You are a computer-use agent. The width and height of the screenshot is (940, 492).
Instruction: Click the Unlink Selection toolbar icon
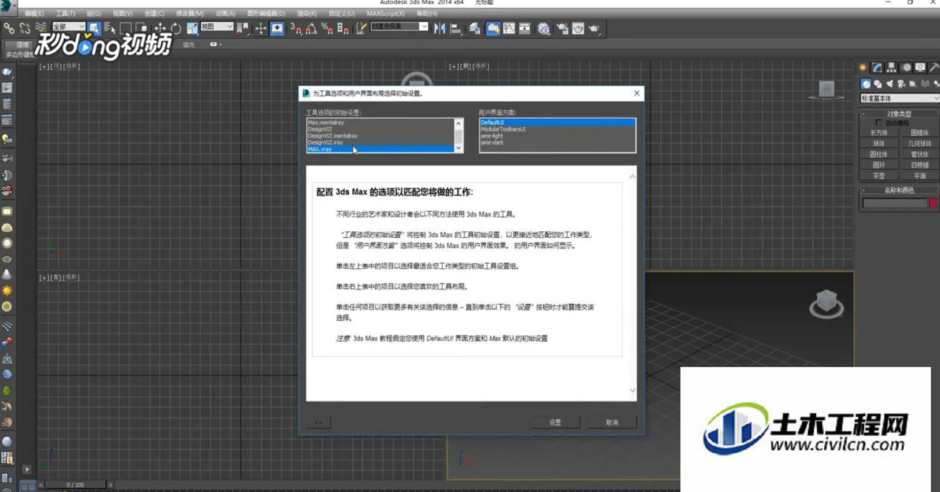[x=25, y=28]
